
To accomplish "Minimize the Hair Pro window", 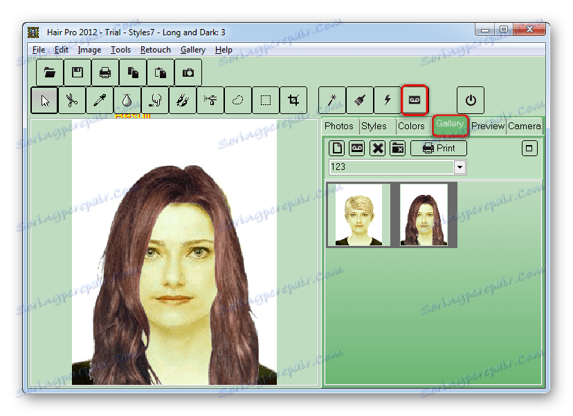I will tap(485, 29).
